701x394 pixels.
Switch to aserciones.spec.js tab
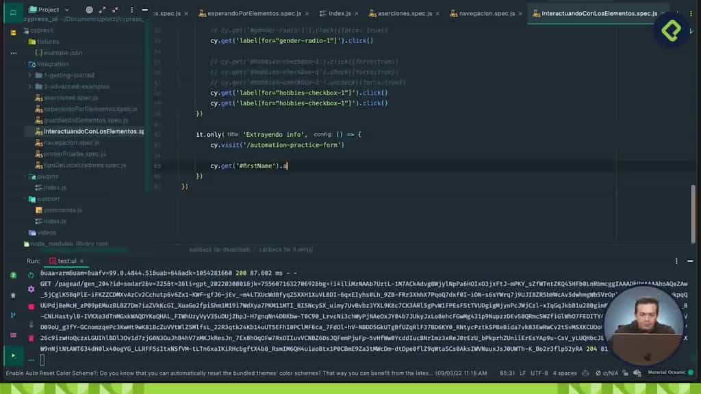point(400,14)
